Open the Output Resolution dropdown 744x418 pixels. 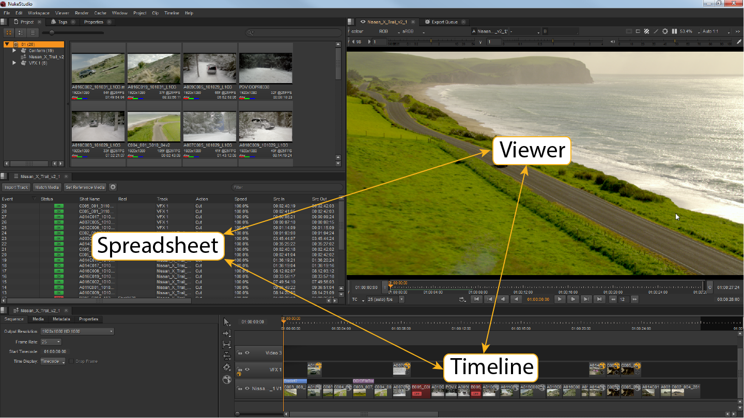pyautogui.click(x=78, y=331)
